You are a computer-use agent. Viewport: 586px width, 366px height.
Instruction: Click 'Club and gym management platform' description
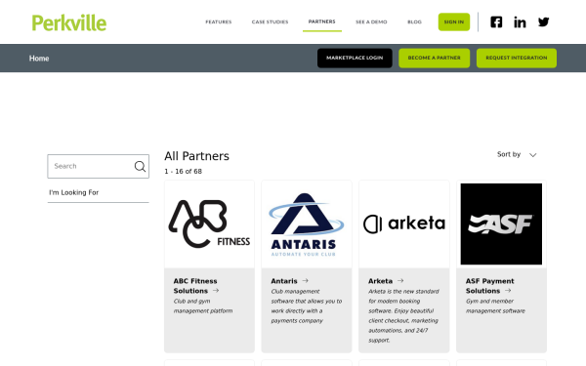(203, 305)
